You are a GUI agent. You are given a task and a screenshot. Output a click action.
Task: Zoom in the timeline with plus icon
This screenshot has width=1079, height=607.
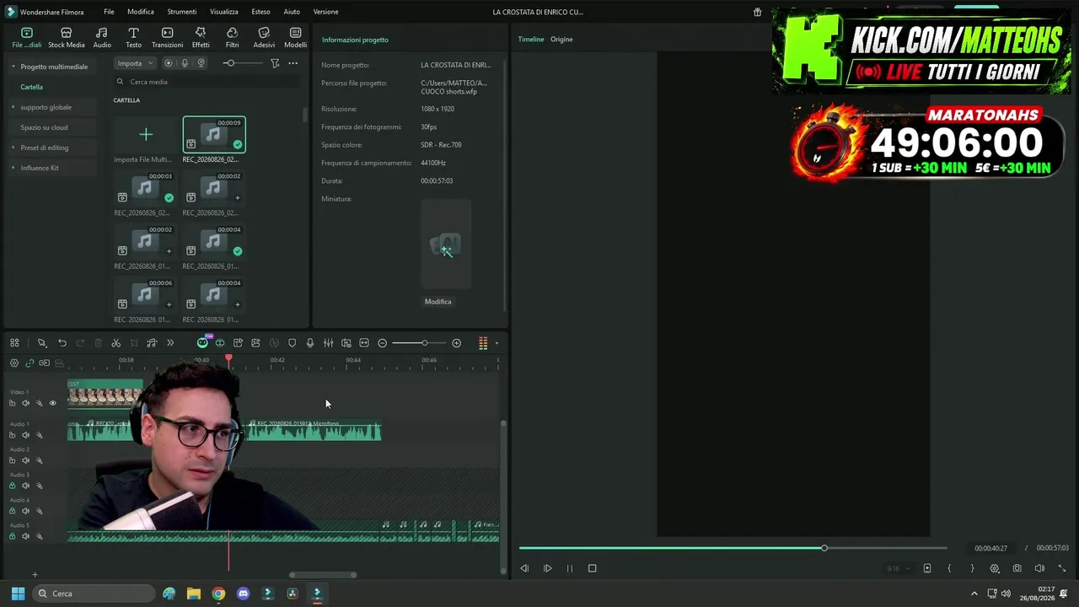tap(457, 343)
